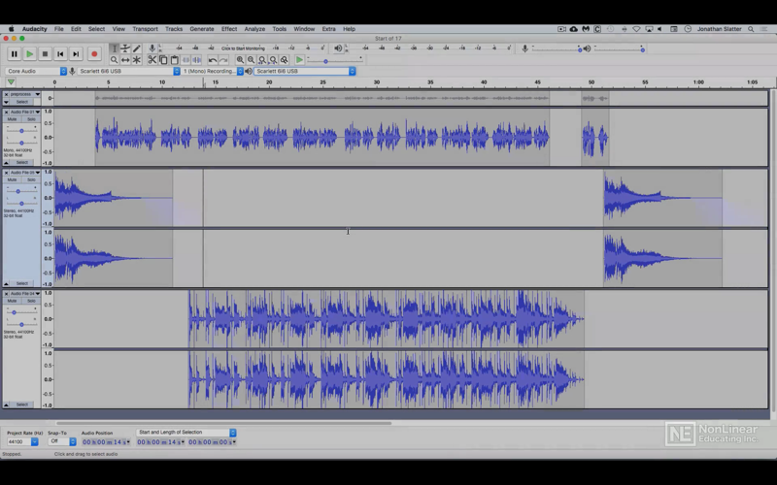The image size is (777, 485).
Task: Click the playback speed slider
Action: tap(335, 60)
